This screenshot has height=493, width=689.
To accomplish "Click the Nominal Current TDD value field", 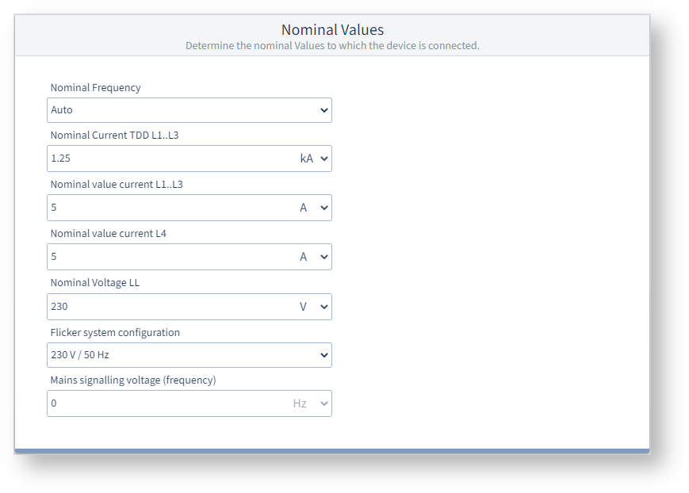I will (x=168, y=159).
